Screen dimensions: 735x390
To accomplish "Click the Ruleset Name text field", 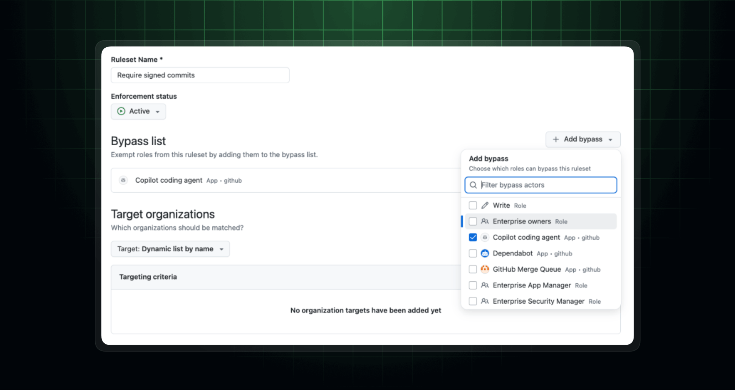I will click(200, 75).
